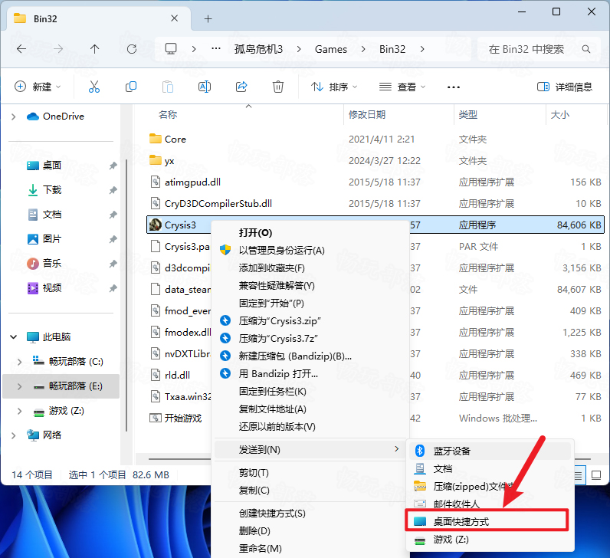This screenshot has height=558, width=610.
Task: Pin to taskbar (固定到任务栏)
Action: (x=310, y=392)
